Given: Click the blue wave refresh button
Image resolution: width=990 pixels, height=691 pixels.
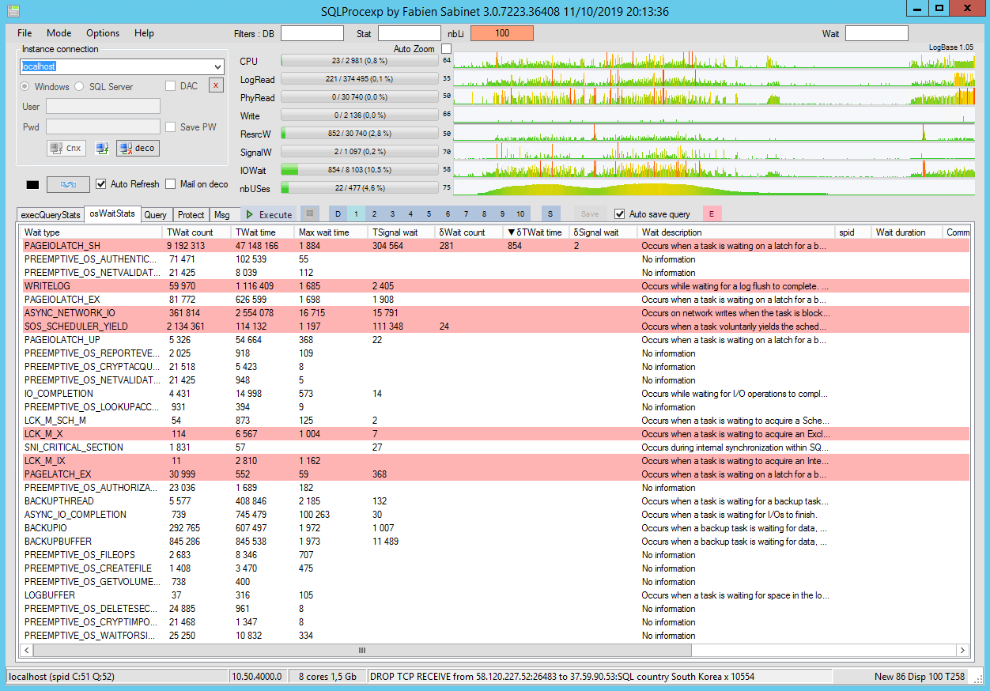Looking at the screenshot, I should (68, 184).
